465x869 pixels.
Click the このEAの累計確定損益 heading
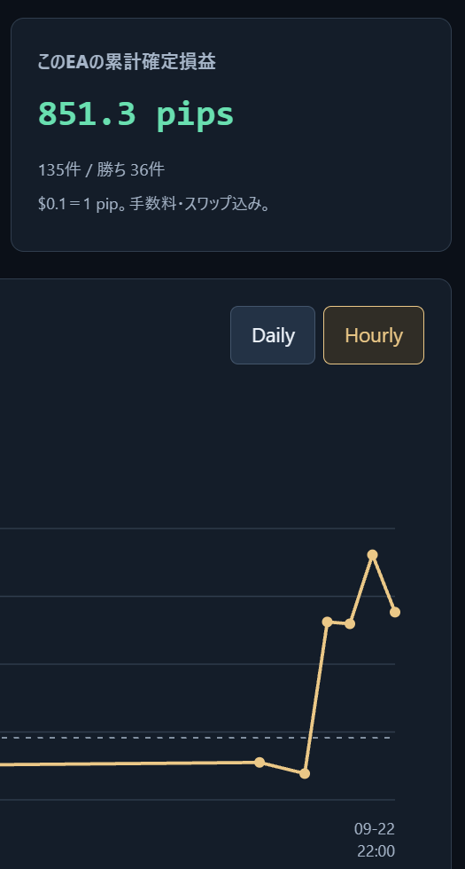[127, 62]
